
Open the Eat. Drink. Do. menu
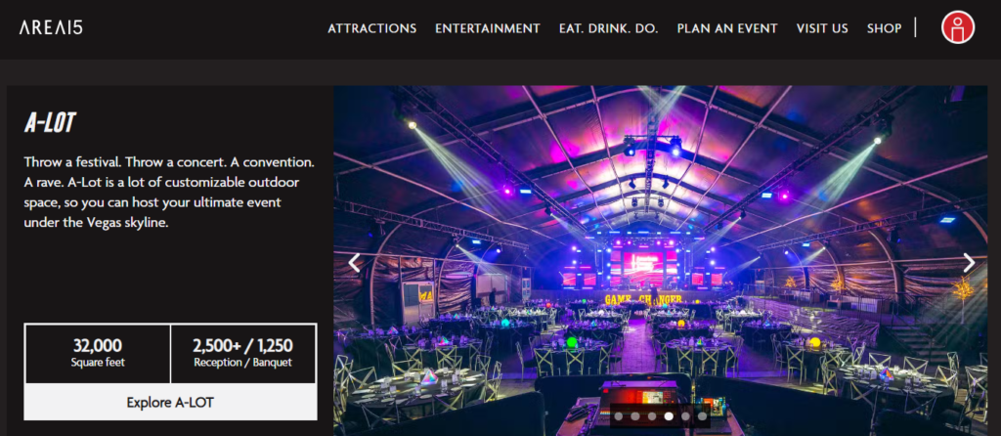click(x=608, y=28)
